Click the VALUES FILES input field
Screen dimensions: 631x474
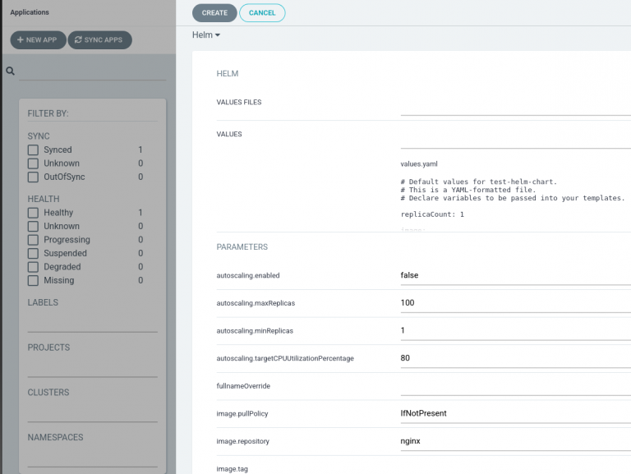tap(515, 107)
